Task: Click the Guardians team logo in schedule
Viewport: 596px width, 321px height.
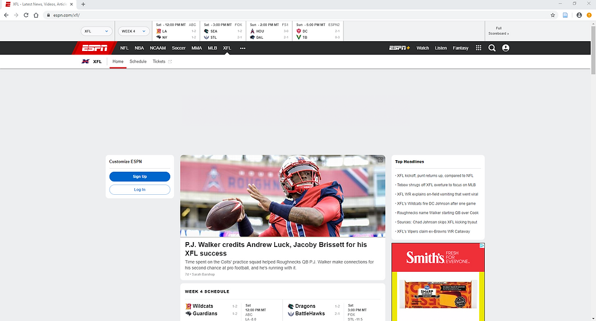Action: [x=188, y=314]
